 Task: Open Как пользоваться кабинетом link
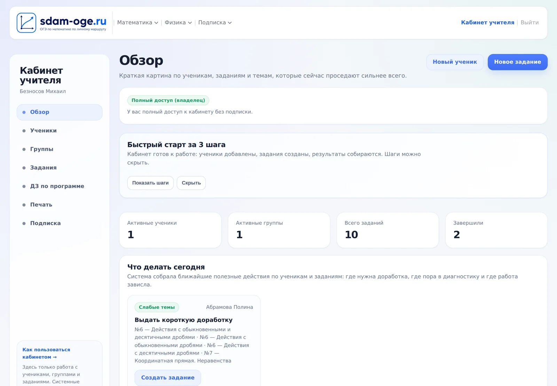tap(46, 353)
